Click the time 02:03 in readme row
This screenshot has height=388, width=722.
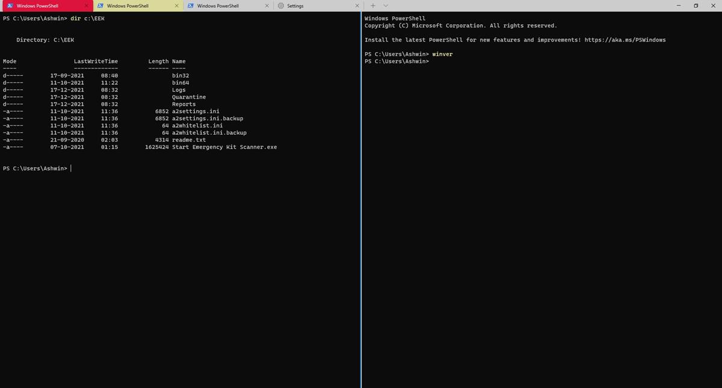coord(110,140)
